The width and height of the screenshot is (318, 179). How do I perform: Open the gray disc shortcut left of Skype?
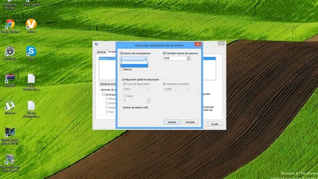click(x=10, y=51)
